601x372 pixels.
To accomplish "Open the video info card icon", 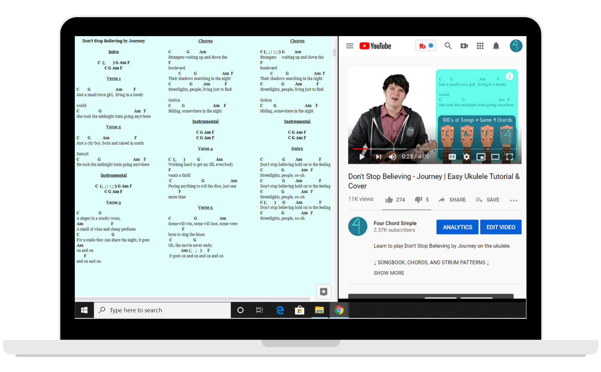I will [509, 76].
